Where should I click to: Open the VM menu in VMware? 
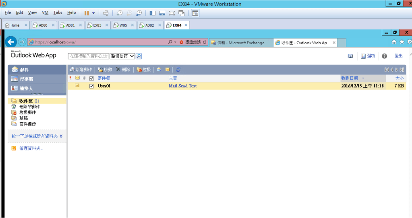45,13
